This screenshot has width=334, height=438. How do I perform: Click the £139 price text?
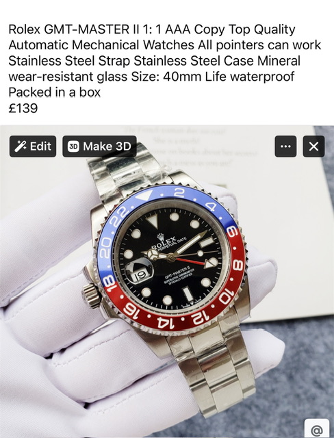click(23, 108)
